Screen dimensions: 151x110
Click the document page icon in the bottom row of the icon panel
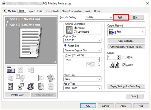pyautogui.click(x=11, y=86)
